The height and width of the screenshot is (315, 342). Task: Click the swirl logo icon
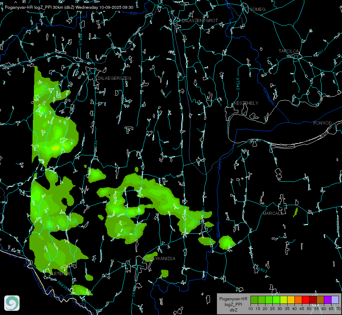click(12, 303)
